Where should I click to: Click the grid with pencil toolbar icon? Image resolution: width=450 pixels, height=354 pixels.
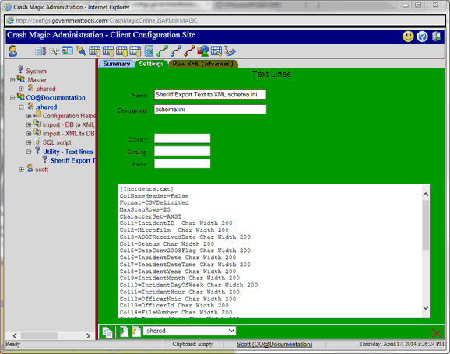[216, 51]
